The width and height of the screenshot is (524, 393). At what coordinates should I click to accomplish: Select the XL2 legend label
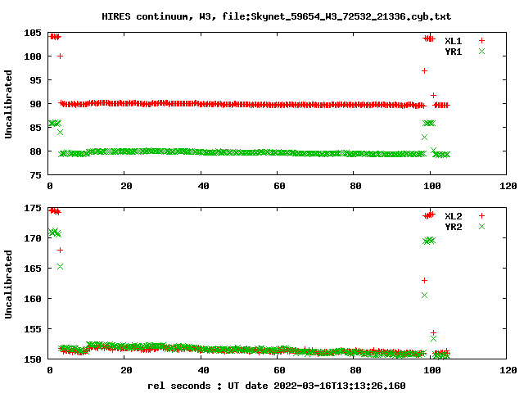(454, 216)
